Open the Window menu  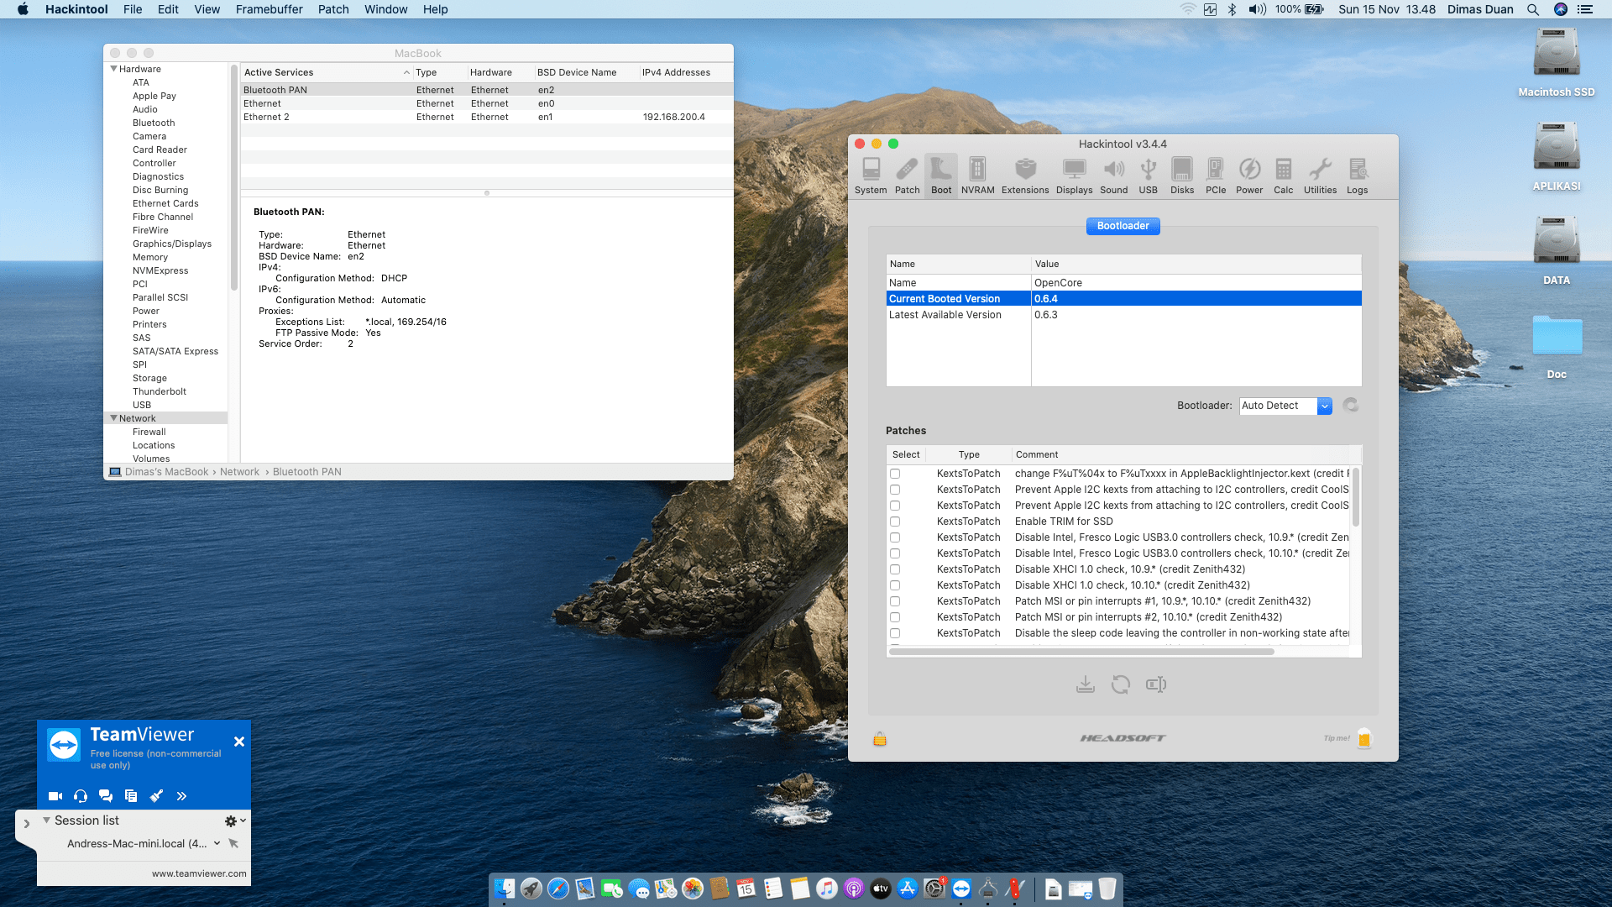pos(385,9)
